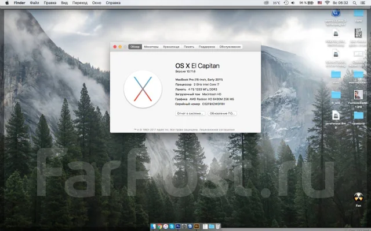
Task: Open the document stack in Dock
Action: [x=205, y=226]
